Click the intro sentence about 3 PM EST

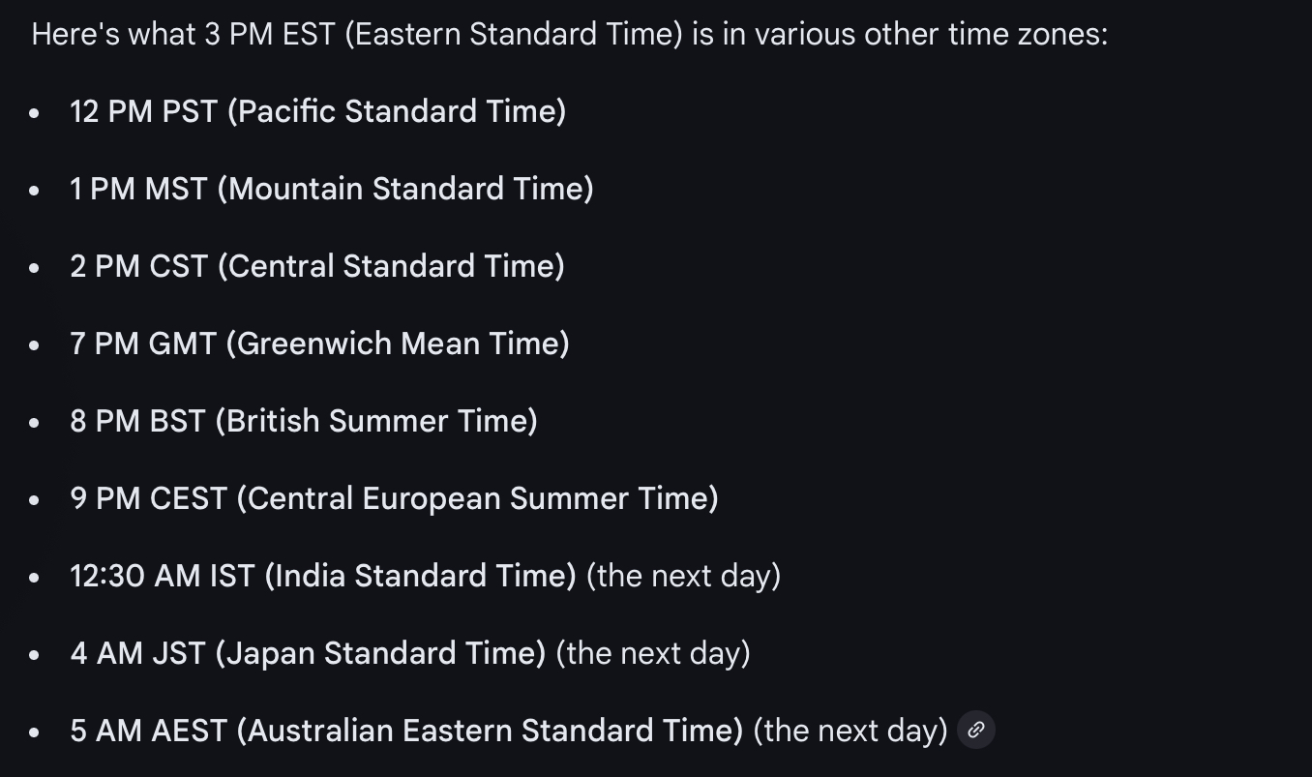(570, 35)
